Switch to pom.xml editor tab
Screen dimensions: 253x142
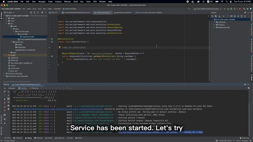point(149,13)
